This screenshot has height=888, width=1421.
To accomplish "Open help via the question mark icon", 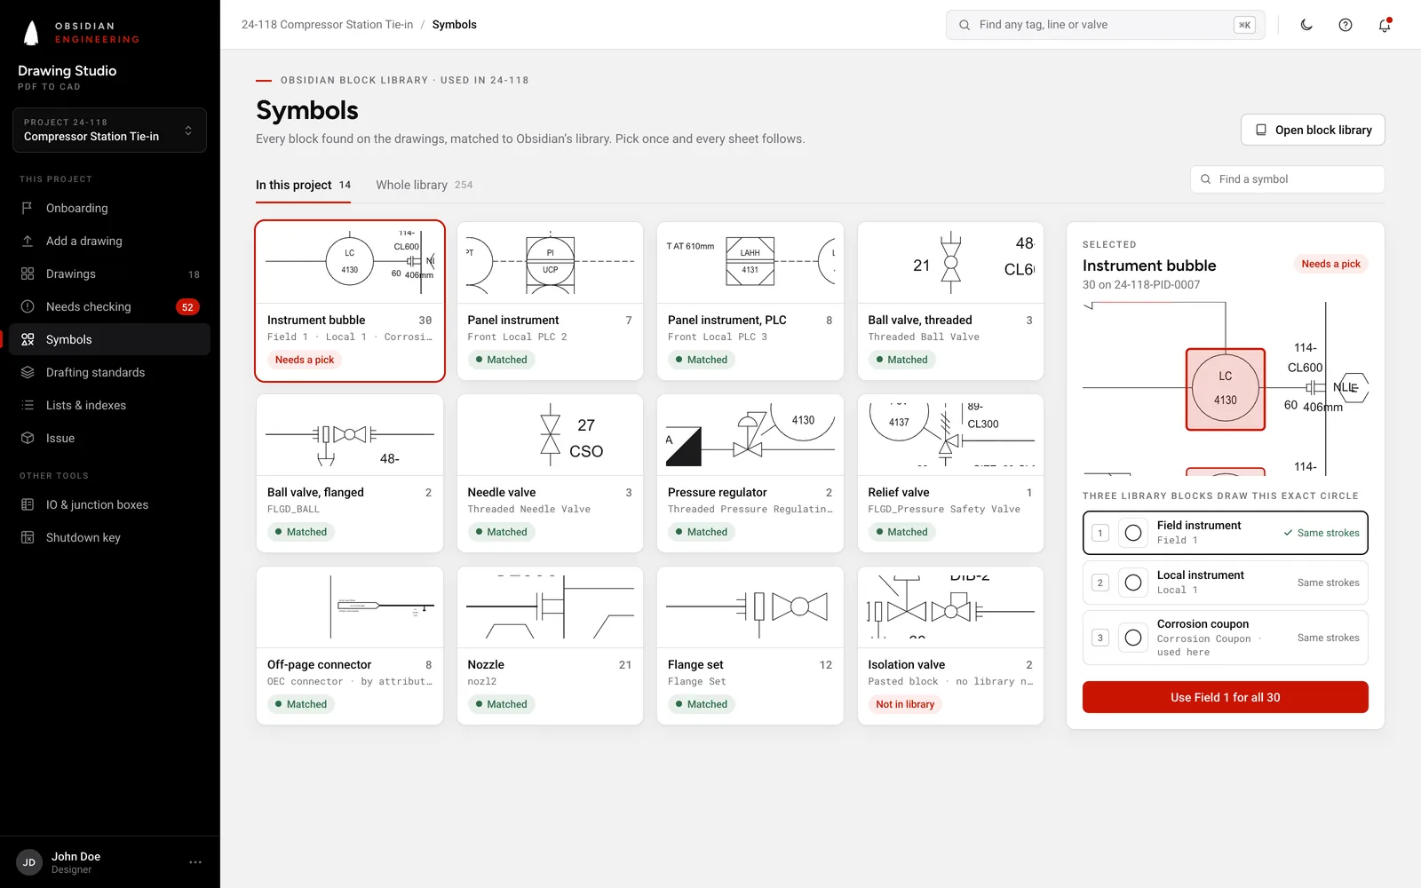I will pos(1346,25).
